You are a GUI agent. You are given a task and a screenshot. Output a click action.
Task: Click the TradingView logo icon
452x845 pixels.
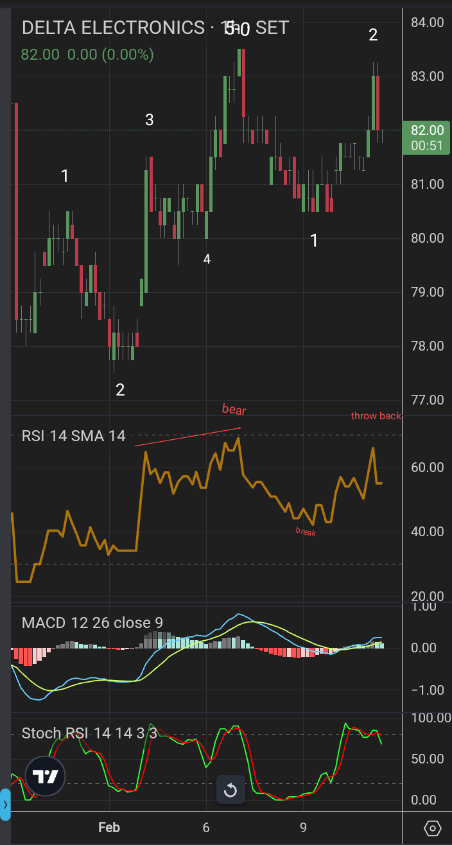[46, 776]
